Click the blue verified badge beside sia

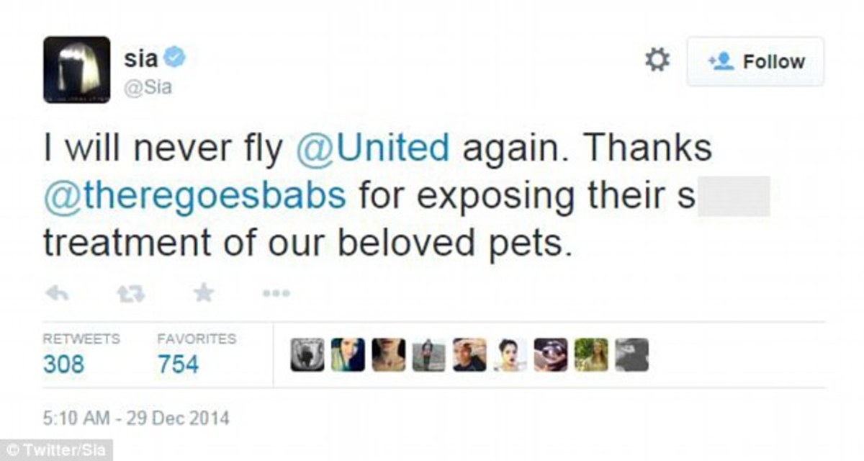pos(175,58)
